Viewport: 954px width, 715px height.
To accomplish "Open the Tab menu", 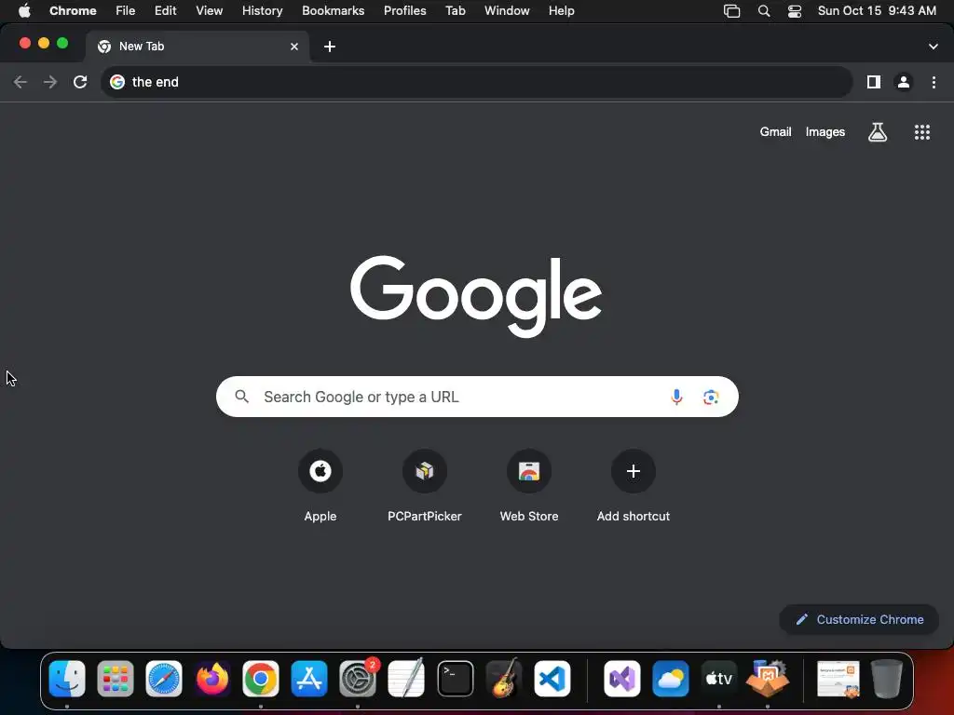I will pyautogui.click(x=455, y=10).
